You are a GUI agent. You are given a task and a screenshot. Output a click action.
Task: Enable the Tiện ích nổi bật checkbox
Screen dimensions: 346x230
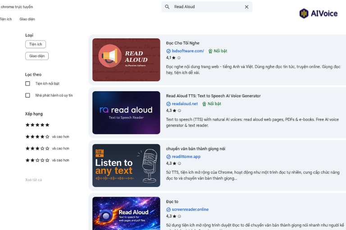[x=27, y=84]
